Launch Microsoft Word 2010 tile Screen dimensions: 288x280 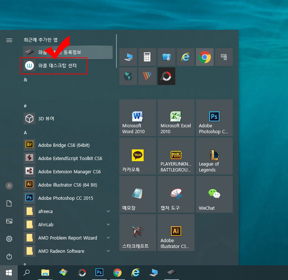coord(138,118)
